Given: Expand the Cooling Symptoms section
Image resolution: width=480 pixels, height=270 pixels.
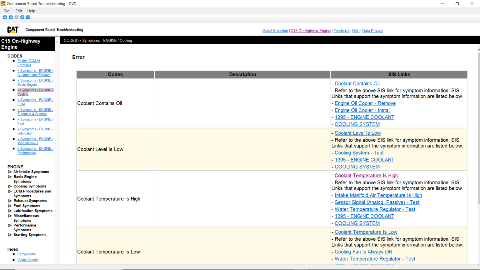Looking at the screenshot, I should 10,186.
